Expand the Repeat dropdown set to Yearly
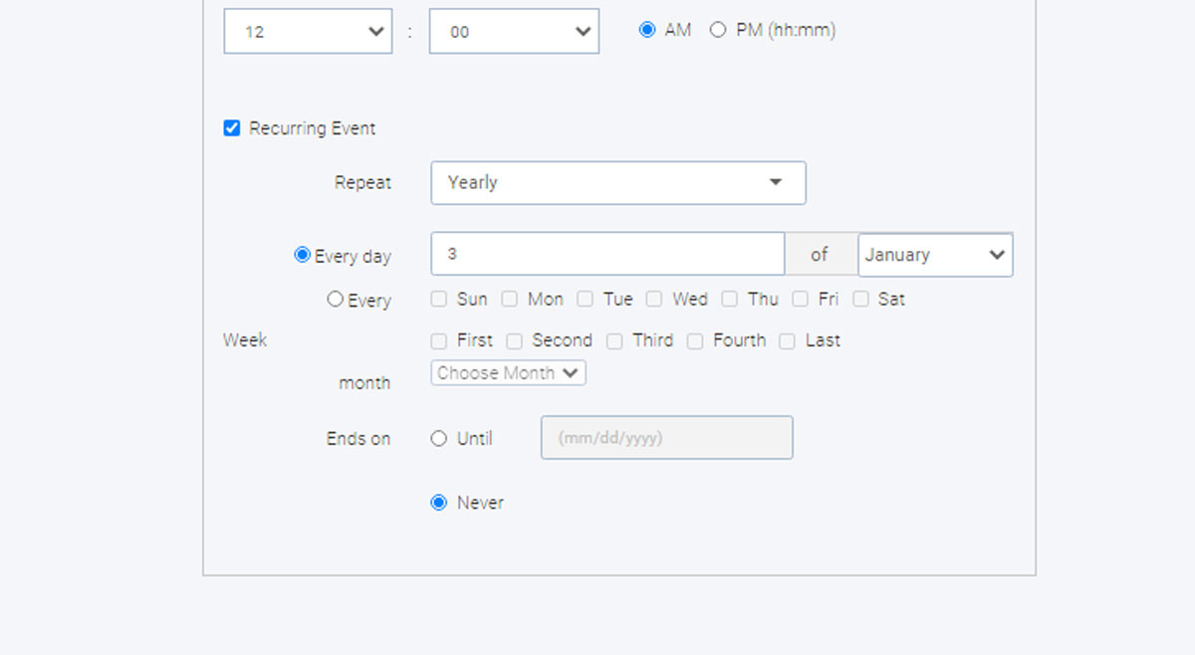 (617, 183)
